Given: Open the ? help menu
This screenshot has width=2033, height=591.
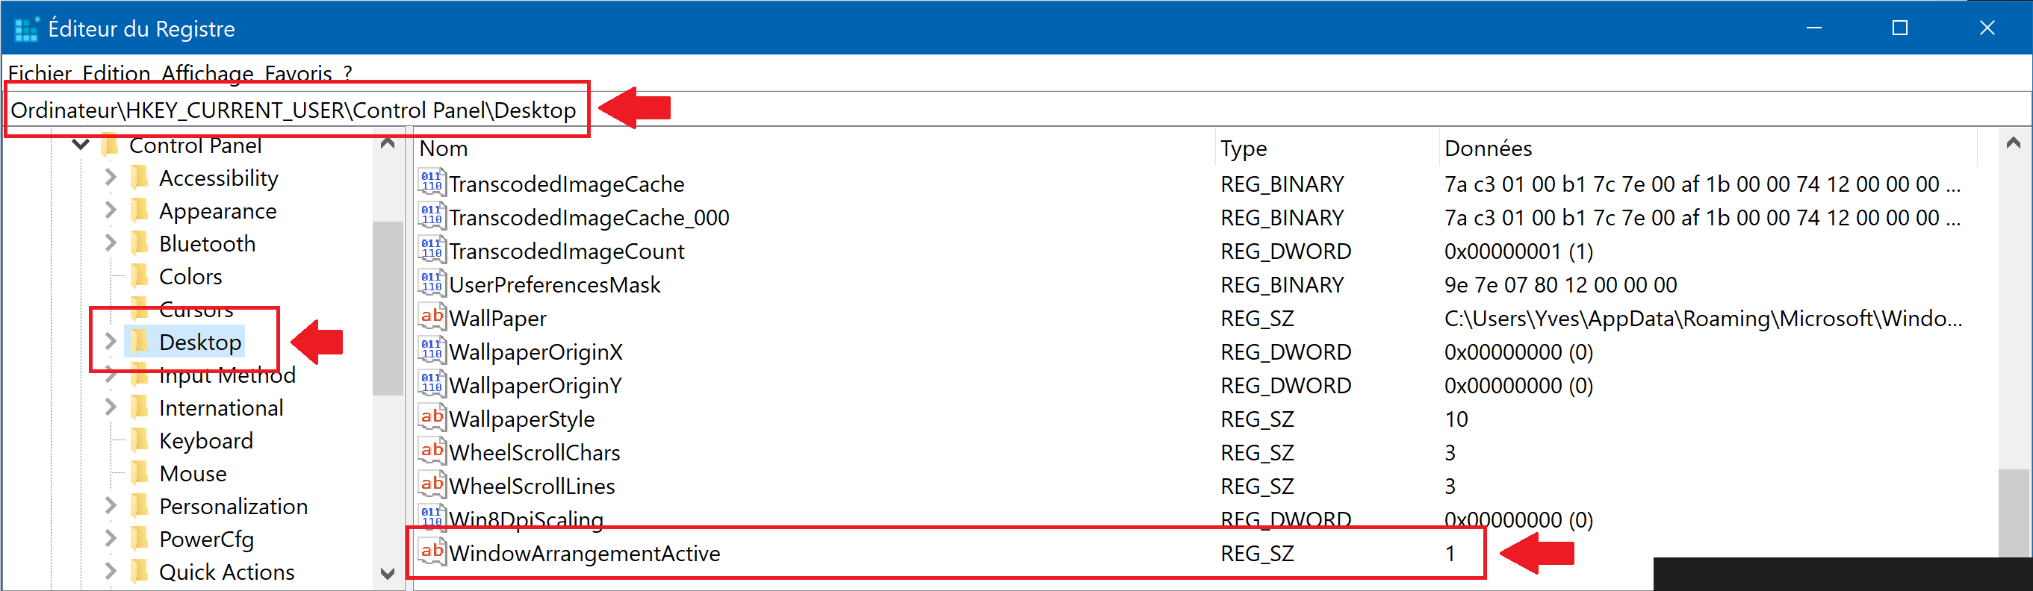Looking at the screenshot, I should coord(348,73).
